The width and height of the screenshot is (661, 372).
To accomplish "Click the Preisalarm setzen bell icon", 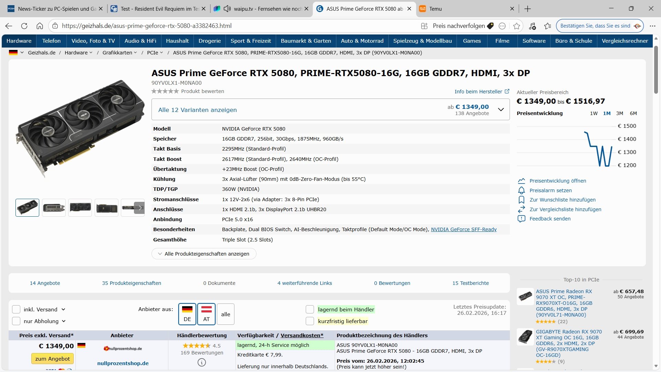I will click(x=521, y=190).
